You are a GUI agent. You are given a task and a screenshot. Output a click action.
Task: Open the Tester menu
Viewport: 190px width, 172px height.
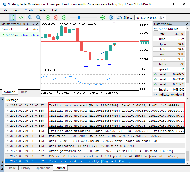(43, 10)
